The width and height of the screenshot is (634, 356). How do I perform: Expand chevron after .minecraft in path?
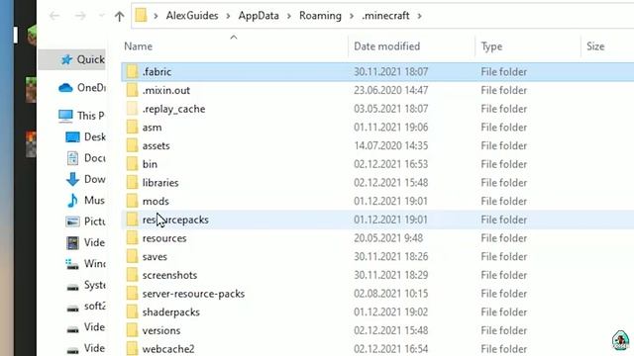pos(419,16)
